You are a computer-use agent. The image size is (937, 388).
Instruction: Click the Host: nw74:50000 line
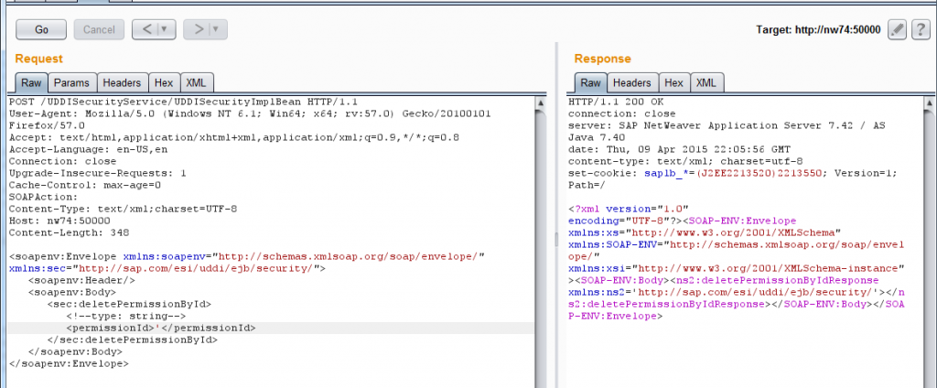59,221
